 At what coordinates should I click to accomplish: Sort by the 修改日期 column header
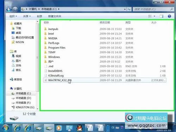point(105,22)
